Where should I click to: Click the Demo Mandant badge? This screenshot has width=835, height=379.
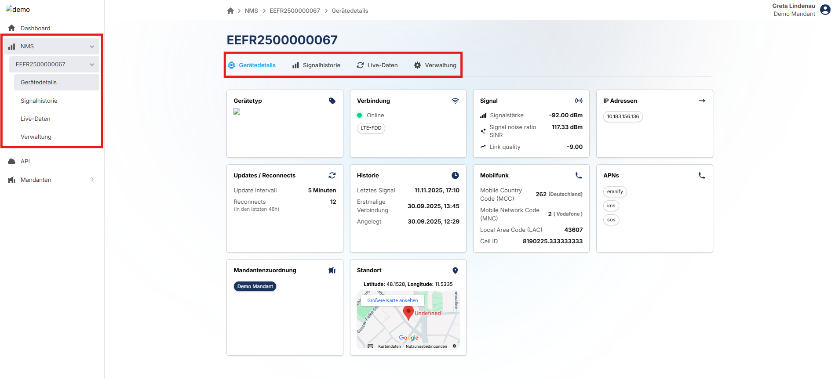pyautogui.click(x=255, y=286)
